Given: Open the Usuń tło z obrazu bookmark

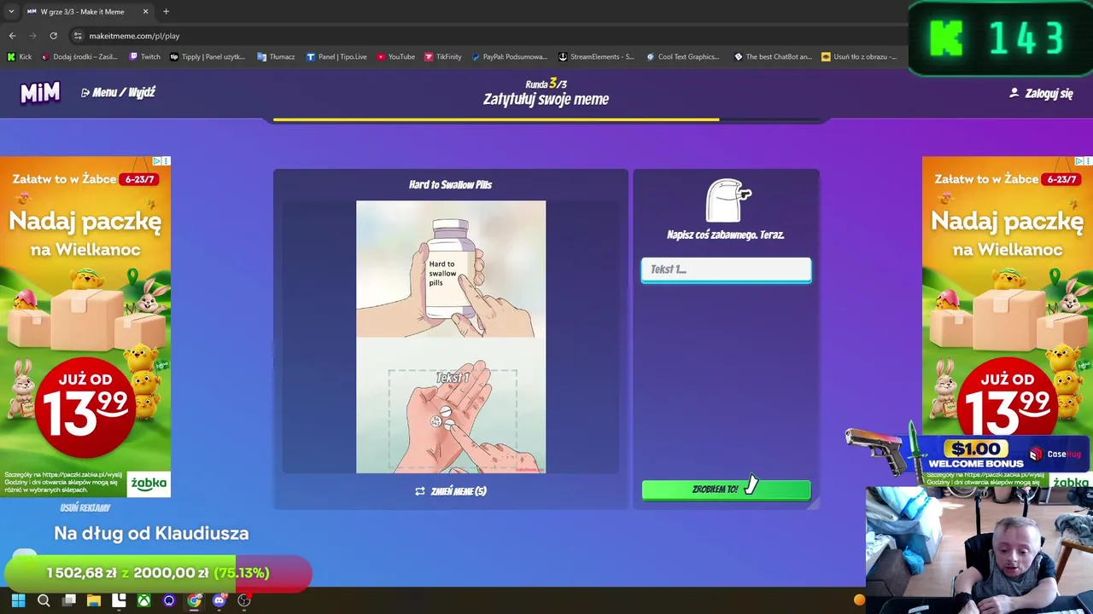Looking at the screenshot, I should [859, 57].
